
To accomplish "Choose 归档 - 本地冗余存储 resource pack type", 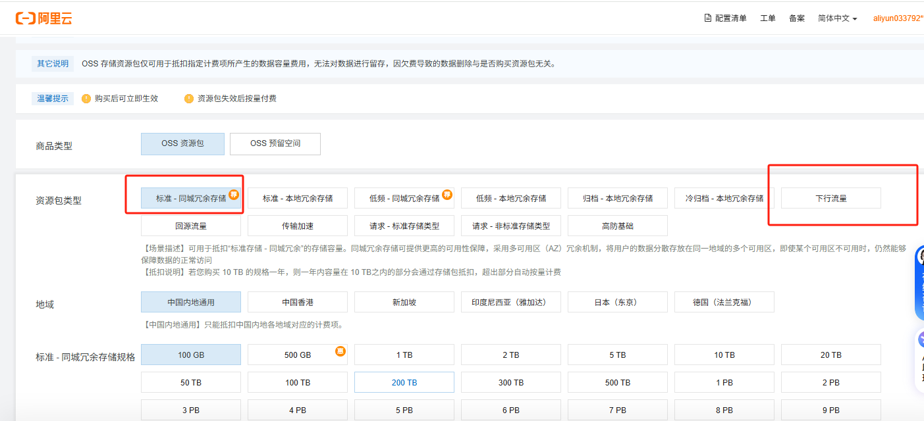I will (618, 198).
